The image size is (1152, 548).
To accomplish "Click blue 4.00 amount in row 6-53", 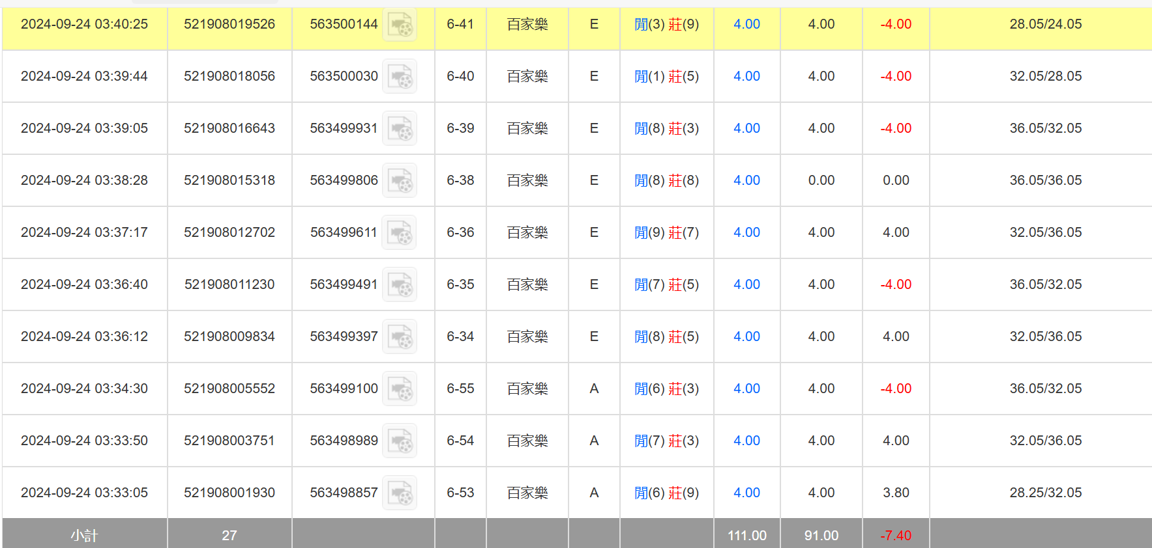I will (746, 493).
